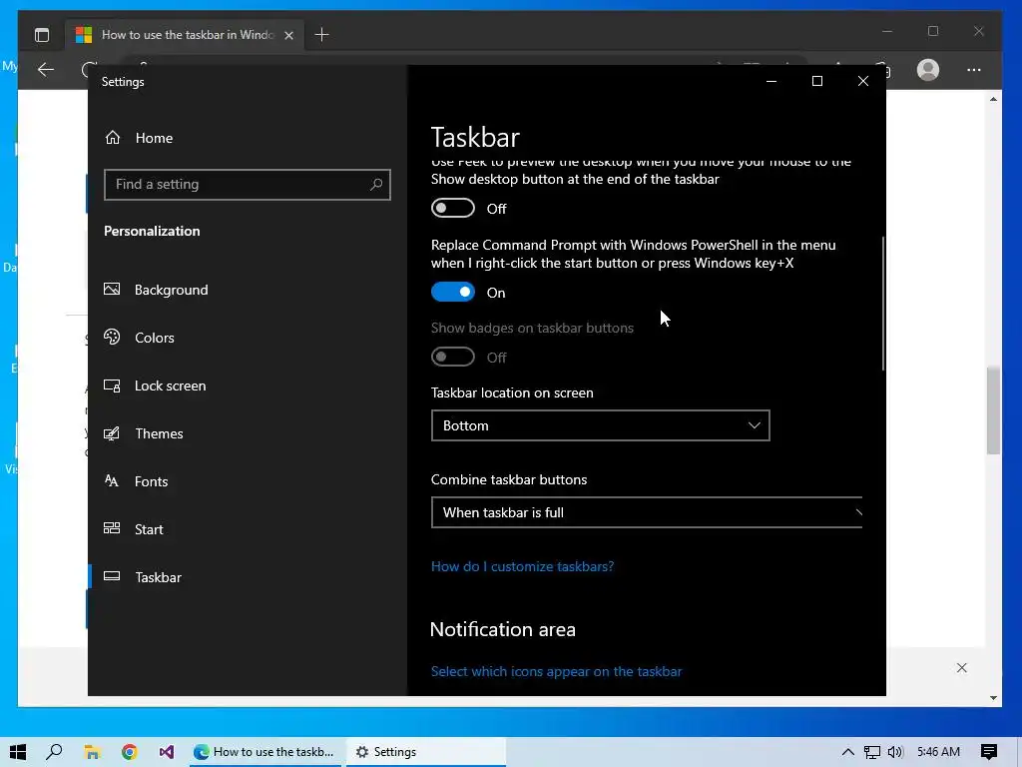
Task: Click the Themes brush icon
Action: (x=112, y=433)
